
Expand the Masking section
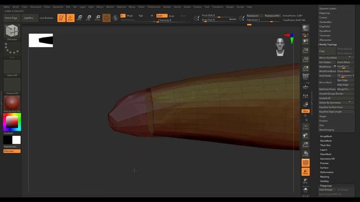325,177
